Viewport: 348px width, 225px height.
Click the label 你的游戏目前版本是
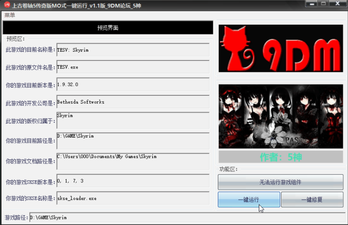coord(30,85)
